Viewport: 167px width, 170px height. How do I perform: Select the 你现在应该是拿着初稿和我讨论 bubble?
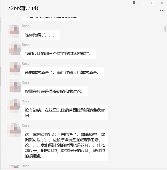[55, 91]
